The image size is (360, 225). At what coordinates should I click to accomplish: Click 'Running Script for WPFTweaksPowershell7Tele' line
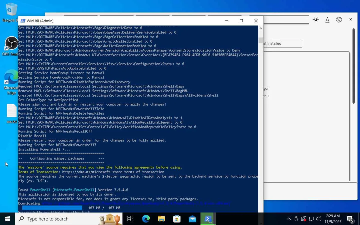point(61,109)
